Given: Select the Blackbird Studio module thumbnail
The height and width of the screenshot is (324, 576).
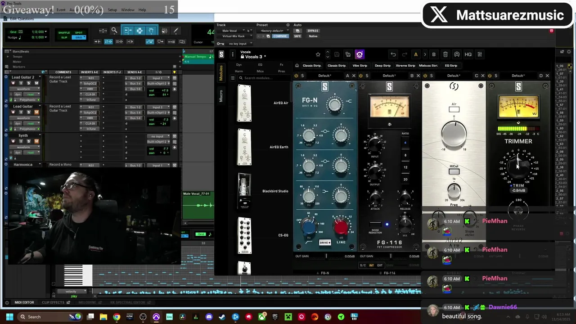Looking at the screenshot, I should pos(244,191).
